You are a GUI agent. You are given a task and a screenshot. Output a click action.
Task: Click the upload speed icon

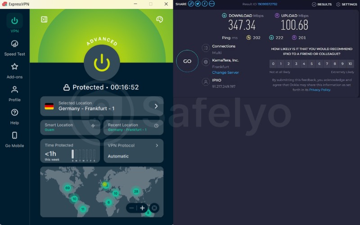pos(277,15)
